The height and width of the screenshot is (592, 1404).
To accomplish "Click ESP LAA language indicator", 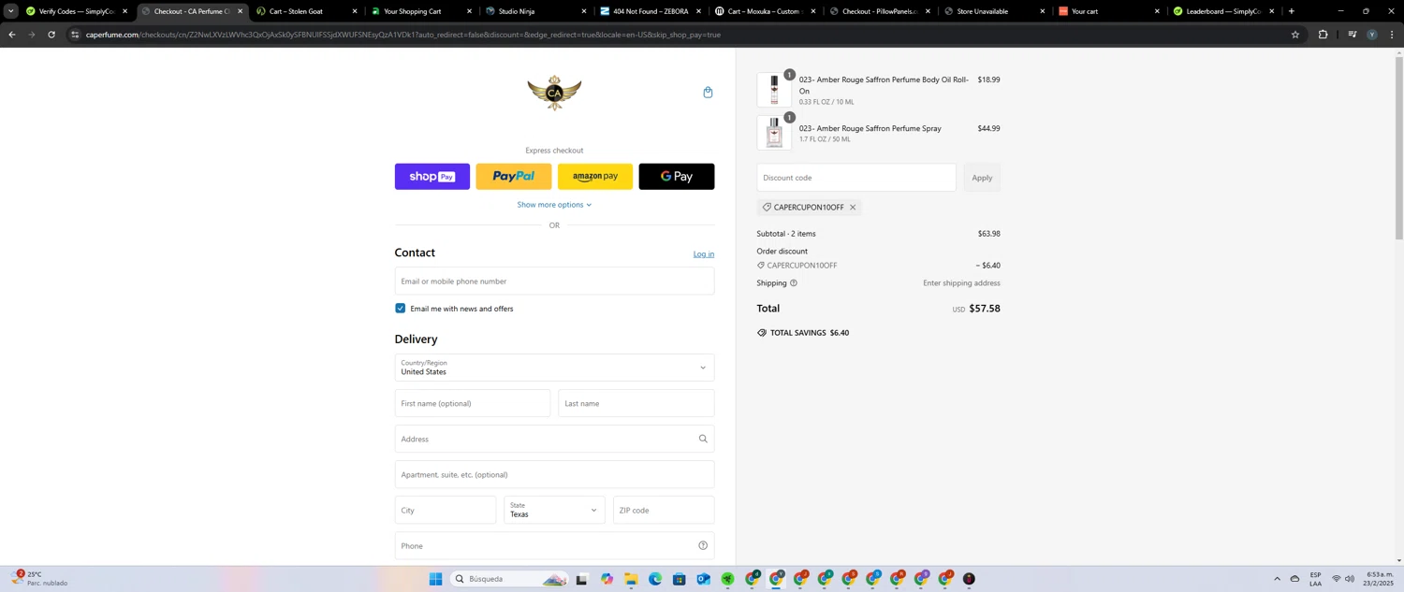I will coord(1315,579).
